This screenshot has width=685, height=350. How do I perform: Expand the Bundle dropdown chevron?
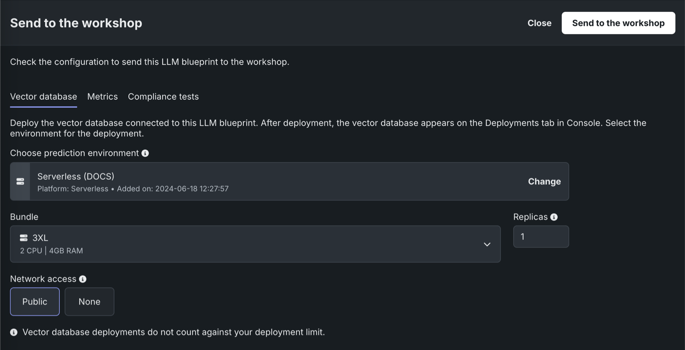(487, 244)
